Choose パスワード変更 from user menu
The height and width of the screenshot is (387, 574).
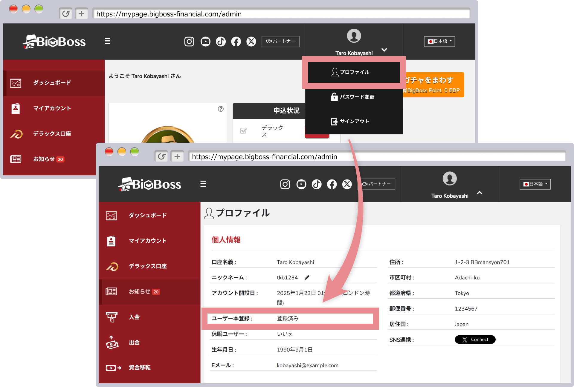coord(354,97)
